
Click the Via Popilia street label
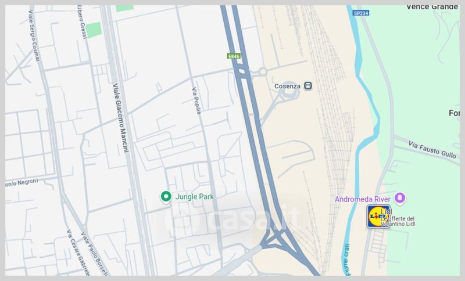tap(196, 100)
